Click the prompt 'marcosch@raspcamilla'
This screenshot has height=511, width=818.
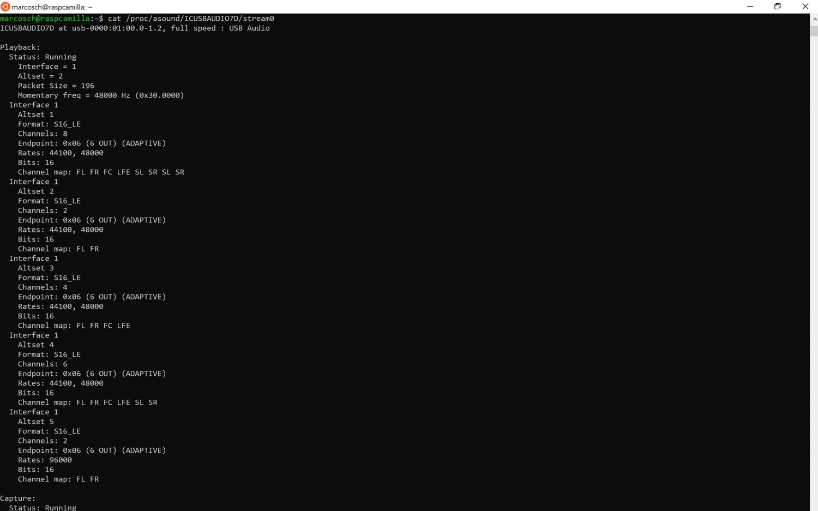pyautogui.click(x=45, y=19)
